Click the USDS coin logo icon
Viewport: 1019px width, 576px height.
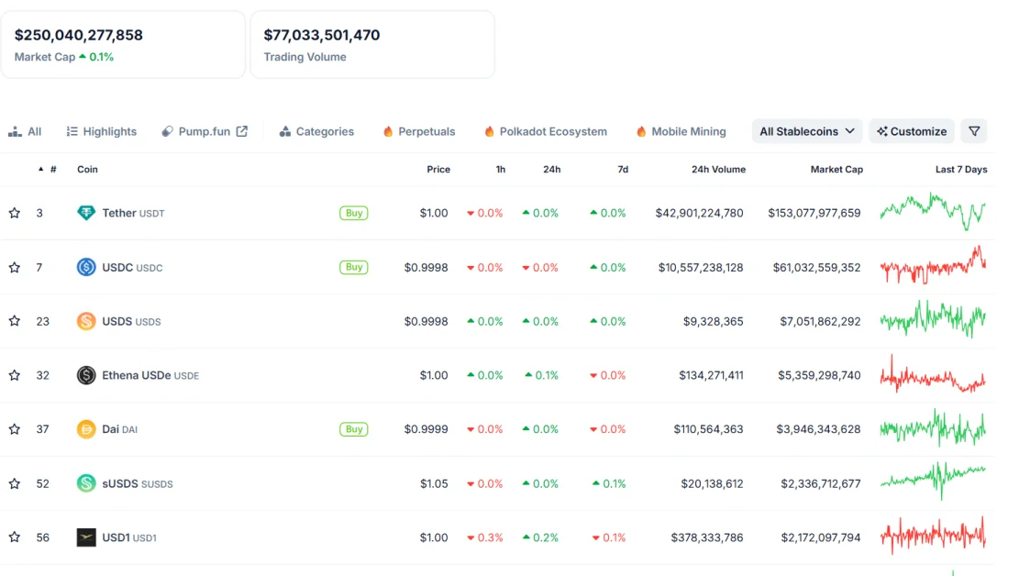point(86,321)
